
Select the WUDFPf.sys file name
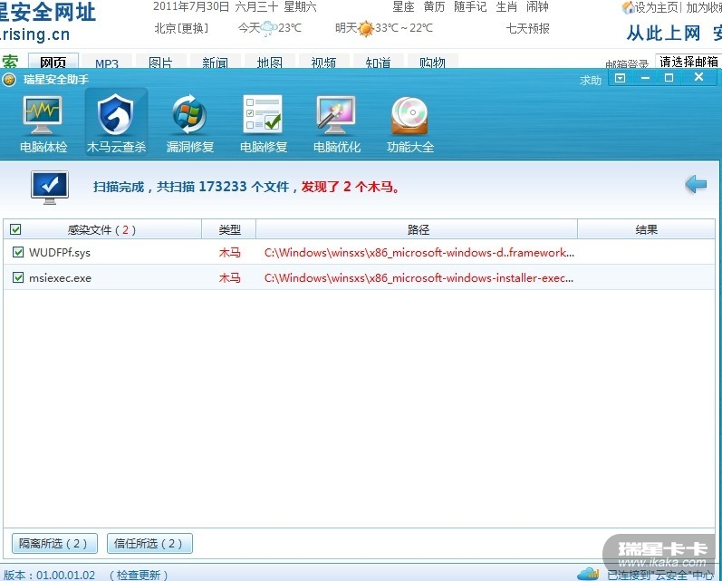(60, 253)
